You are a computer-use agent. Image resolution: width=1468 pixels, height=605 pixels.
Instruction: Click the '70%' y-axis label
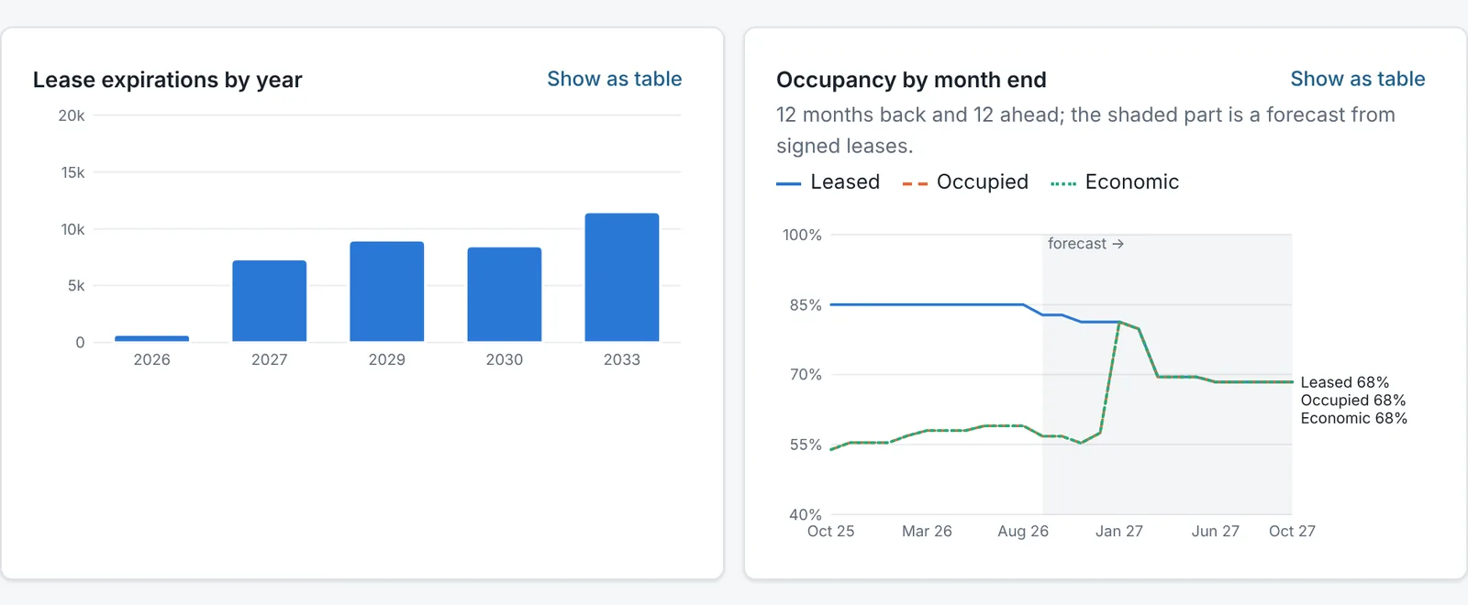pos(806,374)
